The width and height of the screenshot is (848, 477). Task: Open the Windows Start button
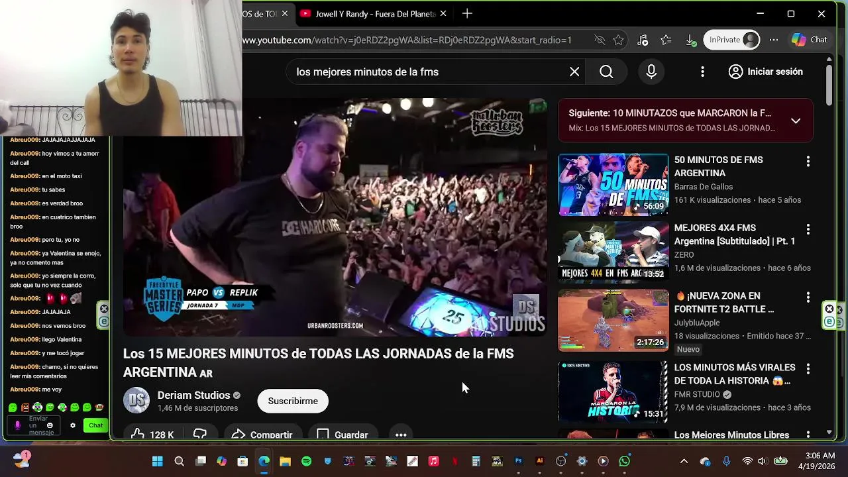[157, 461]
